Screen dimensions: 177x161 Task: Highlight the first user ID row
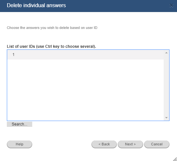86,55
